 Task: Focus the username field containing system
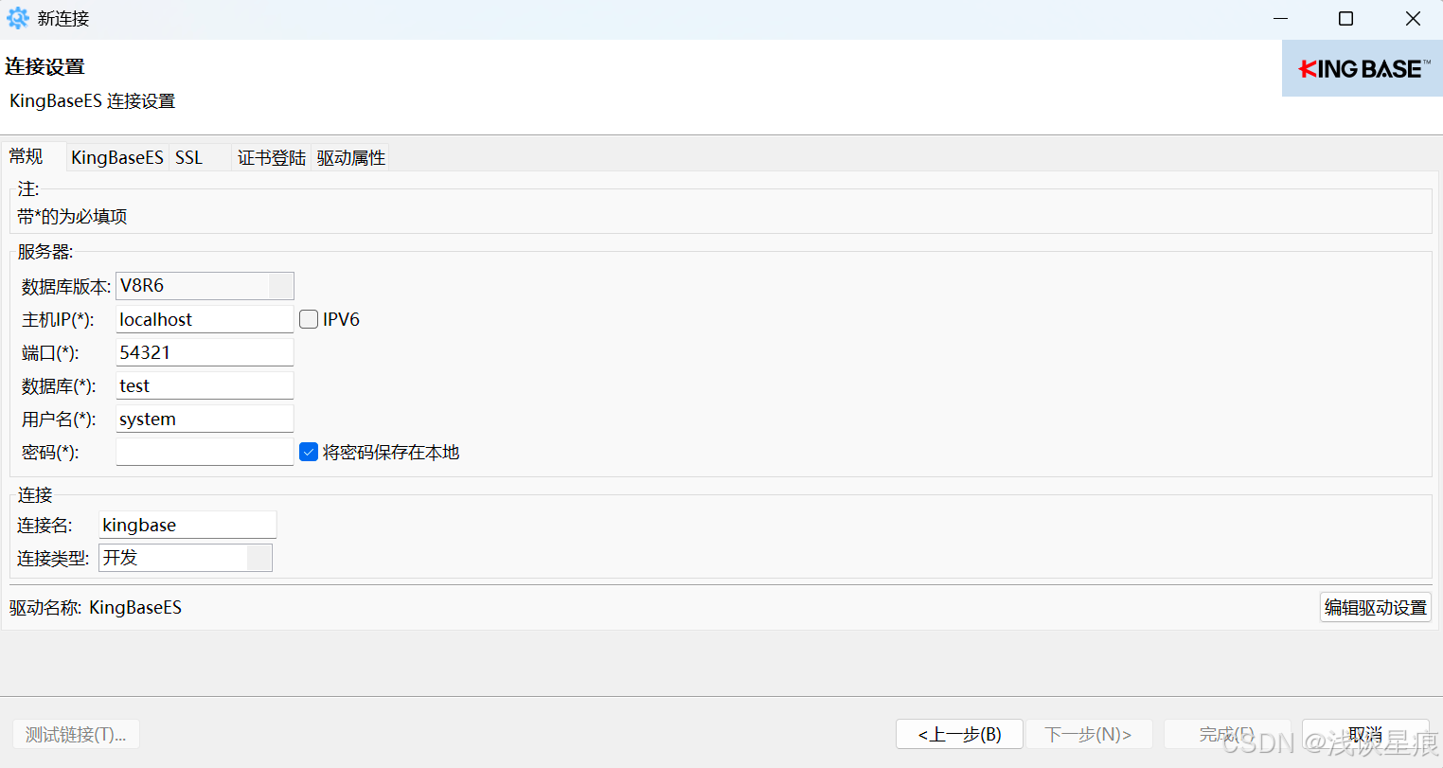[x=205, y=419]
